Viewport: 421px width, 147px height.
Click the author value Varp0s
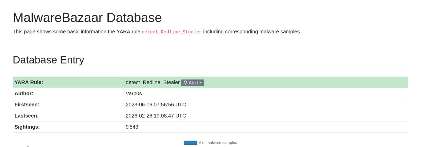[134, 93]
